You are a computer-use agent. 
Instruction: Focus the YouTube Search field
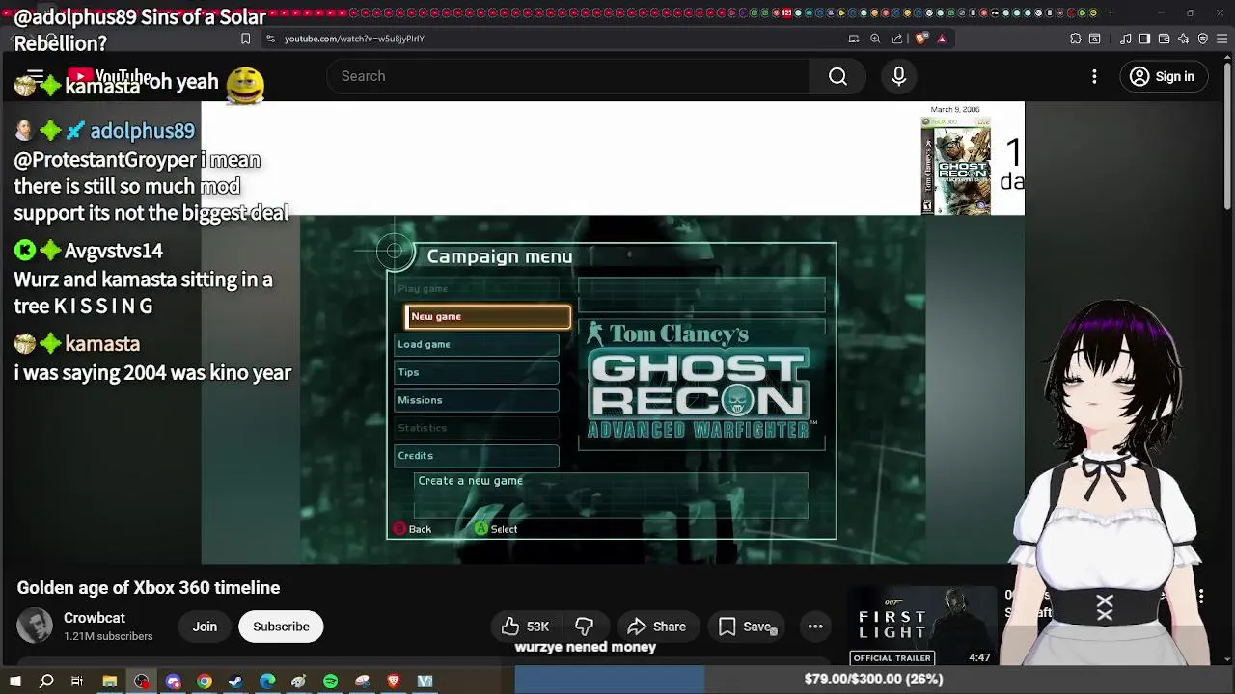click(x=569, y=76)
